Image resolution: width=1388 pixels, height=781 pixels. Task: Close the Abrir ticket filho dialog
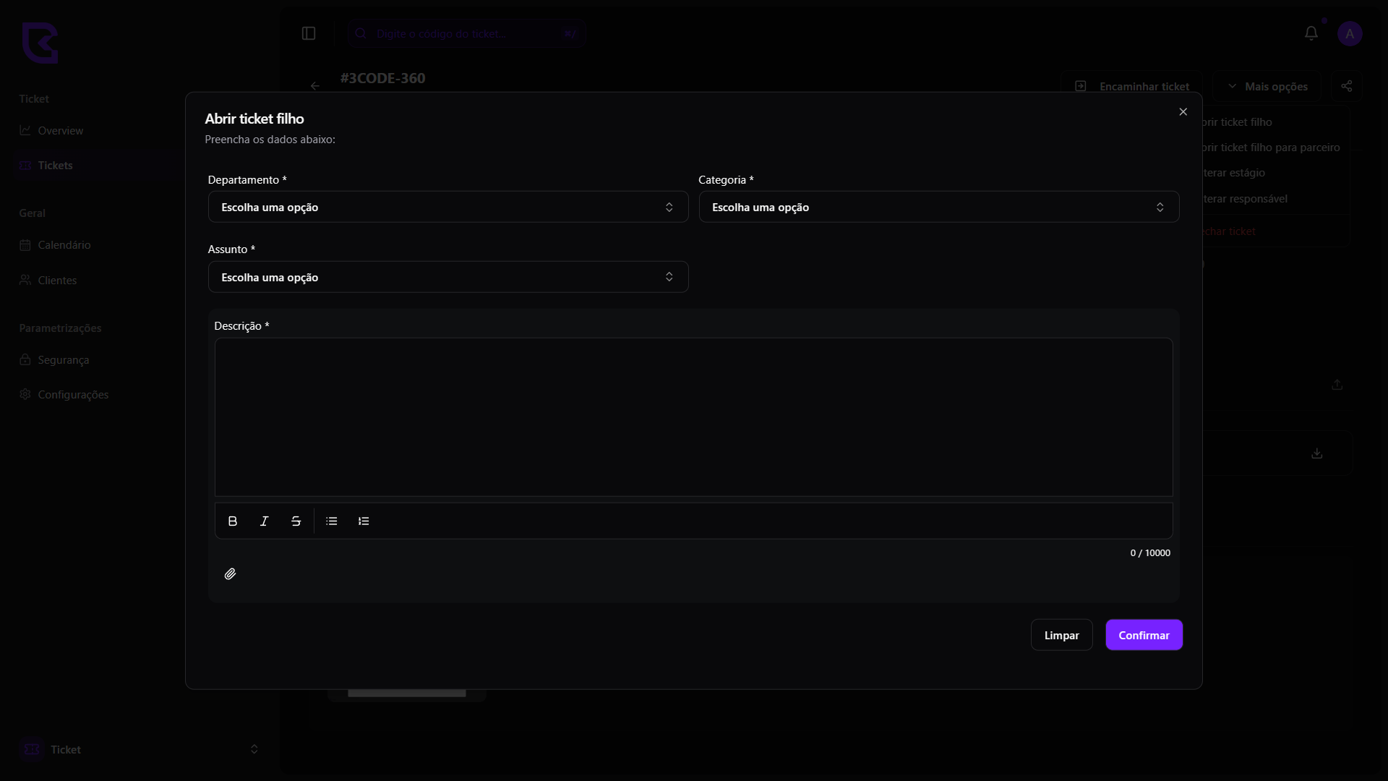click(1183, 112)
